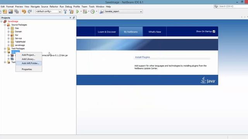Click the Source Packages folder icon
248x139 pixels.
click(x=9, y=25)
